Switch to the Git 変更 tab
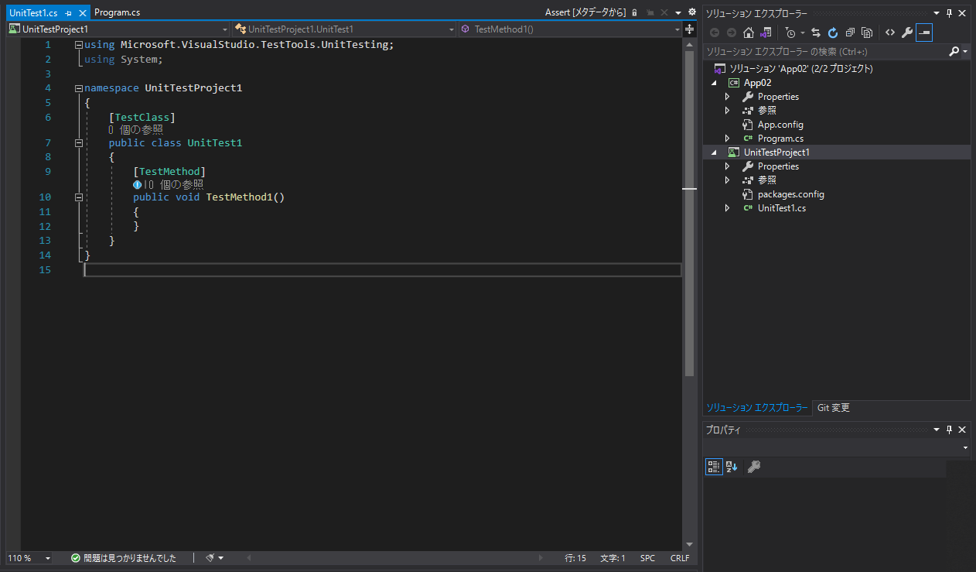Viewport: 976px width, 572px height. click(x=834, y=408)
